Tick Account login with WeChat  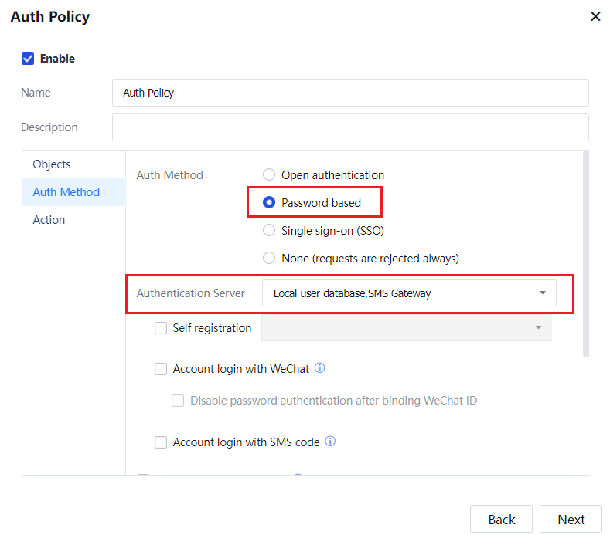pyautogui.click(x=161, y=369)
